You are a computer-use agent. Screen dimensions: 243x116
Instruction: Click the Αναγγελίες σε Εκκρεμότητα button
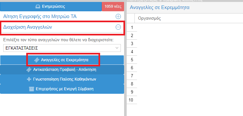click(x=62, y=60)
